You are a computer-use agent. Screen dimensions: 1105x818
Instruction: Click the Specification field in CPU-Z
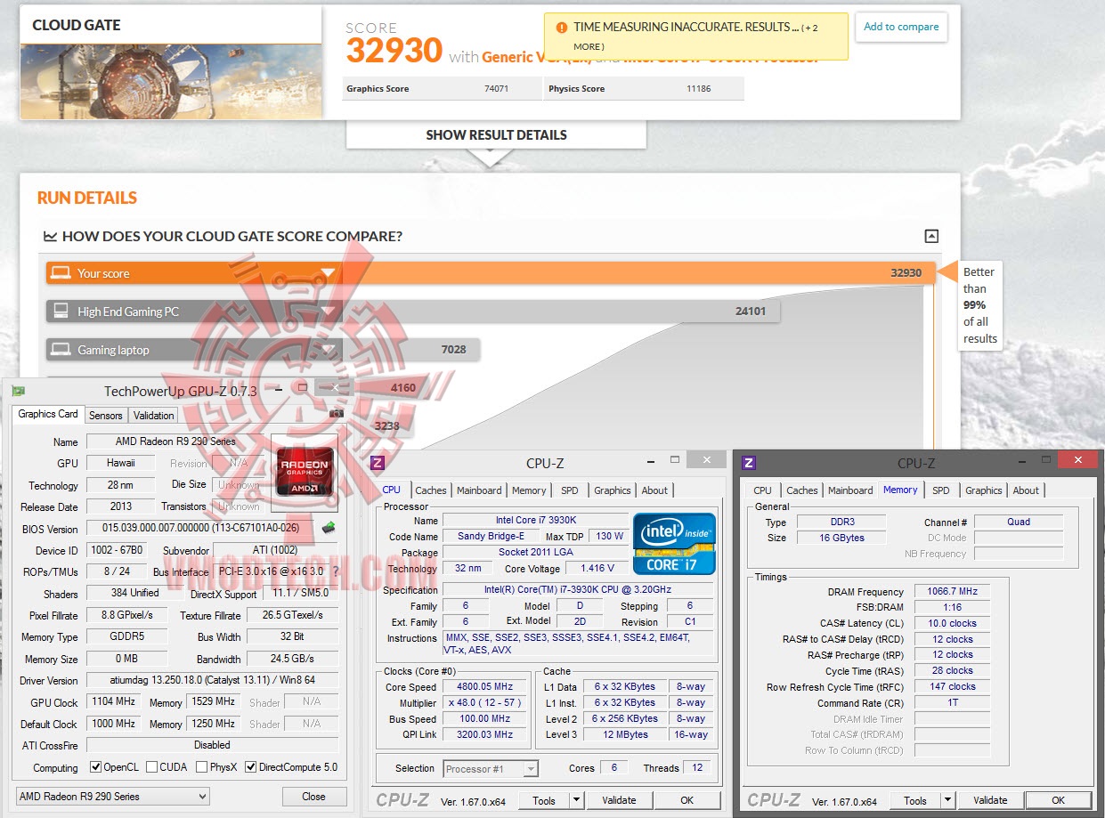pyautogui.click(x=578, y=590)
